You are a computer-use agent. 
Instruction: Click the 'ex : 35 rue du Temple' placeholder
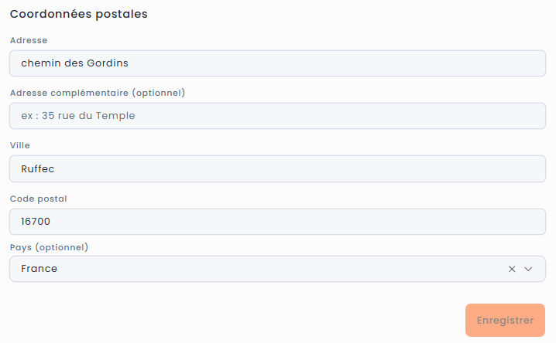pos(78,116)
